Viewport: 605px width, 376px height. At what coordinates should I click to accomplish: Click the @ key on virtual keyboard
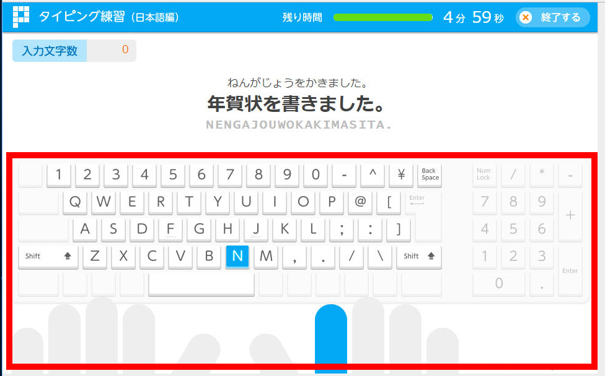click(360, 202)
